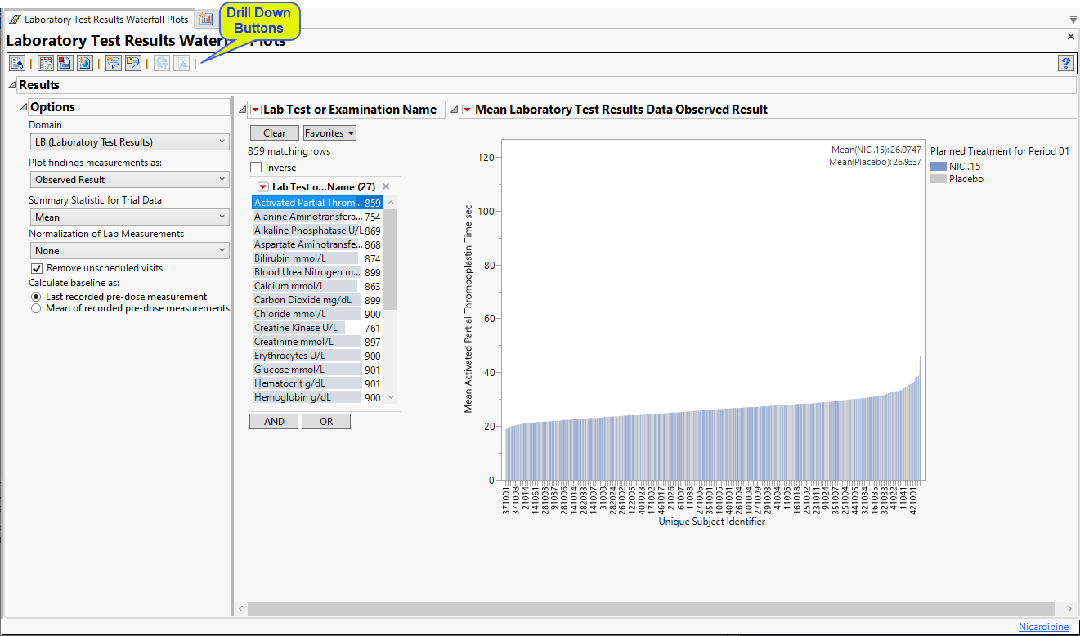Remove the Lab Test Name filter (x)

(x=386, y=186)
